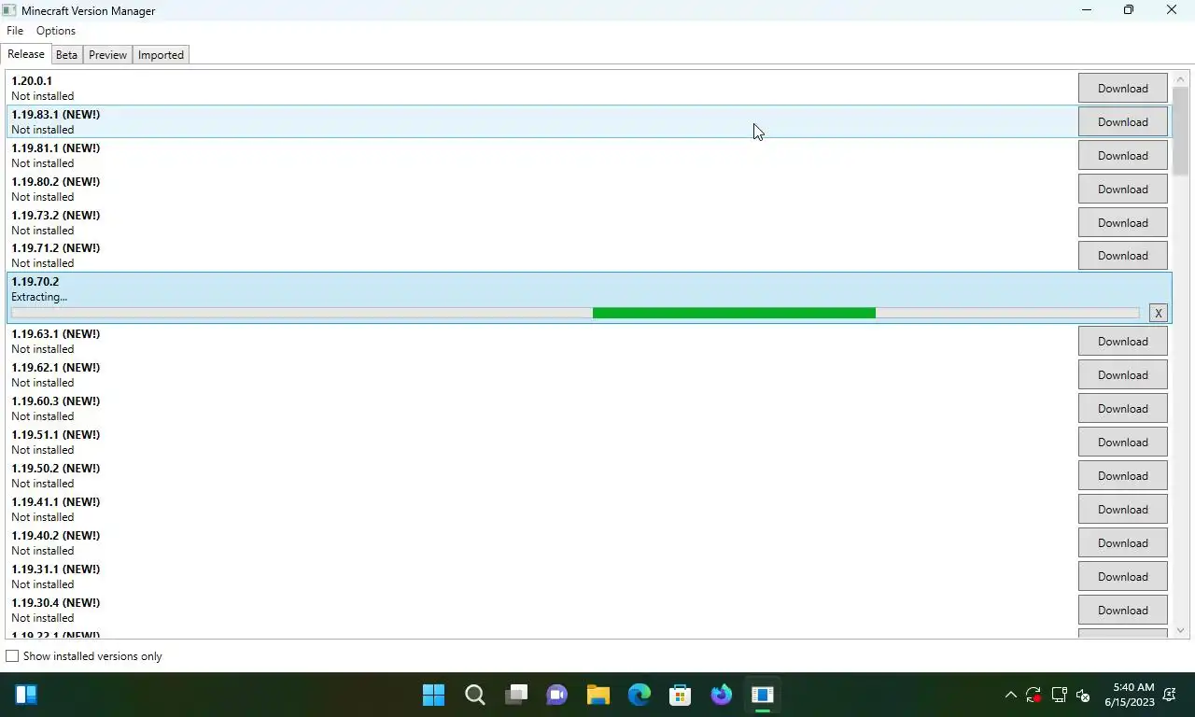The image size is (1195, 717).
Task: Download version 1.19.73.2
Action: tap(1122, 223)
